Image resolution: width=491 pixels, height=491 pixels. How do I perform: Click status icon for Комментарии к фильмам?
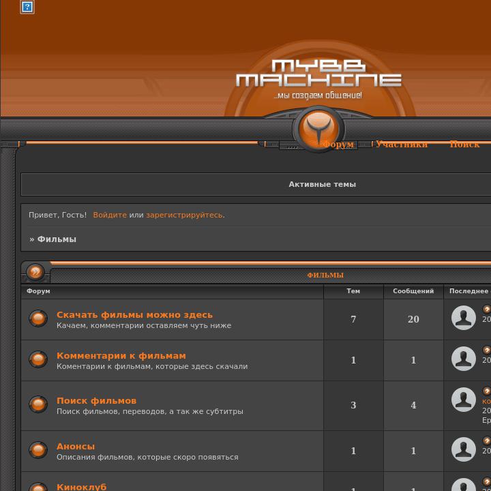click(38, 359)
